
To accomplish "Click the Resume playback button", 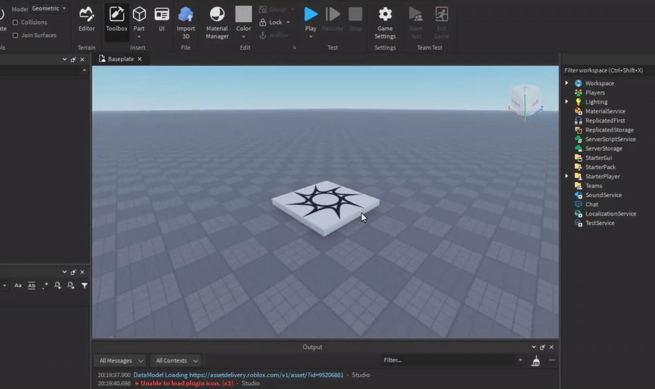I will tap(333, 19).
